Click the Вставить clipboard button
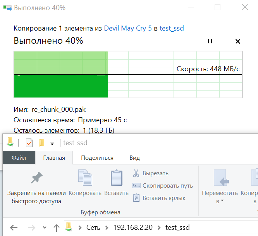258x236 pixels. coord(116,183)
